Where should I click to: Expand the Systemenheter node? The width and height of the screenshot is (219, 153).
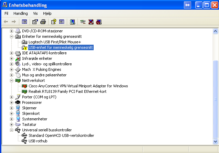[11, 119]
